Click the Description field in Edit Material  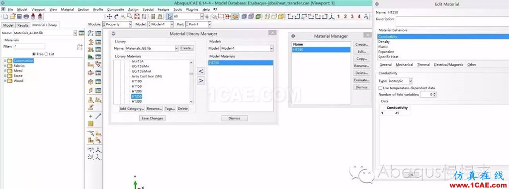452,21
